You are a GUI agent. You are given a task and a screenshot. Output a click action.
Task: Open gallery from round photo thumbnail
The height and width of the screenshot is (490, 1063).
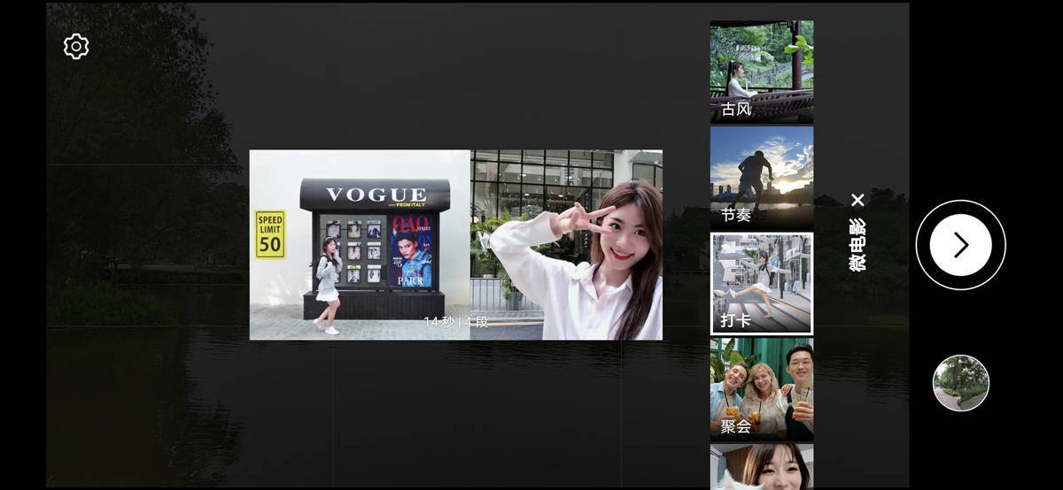[960, 383]
